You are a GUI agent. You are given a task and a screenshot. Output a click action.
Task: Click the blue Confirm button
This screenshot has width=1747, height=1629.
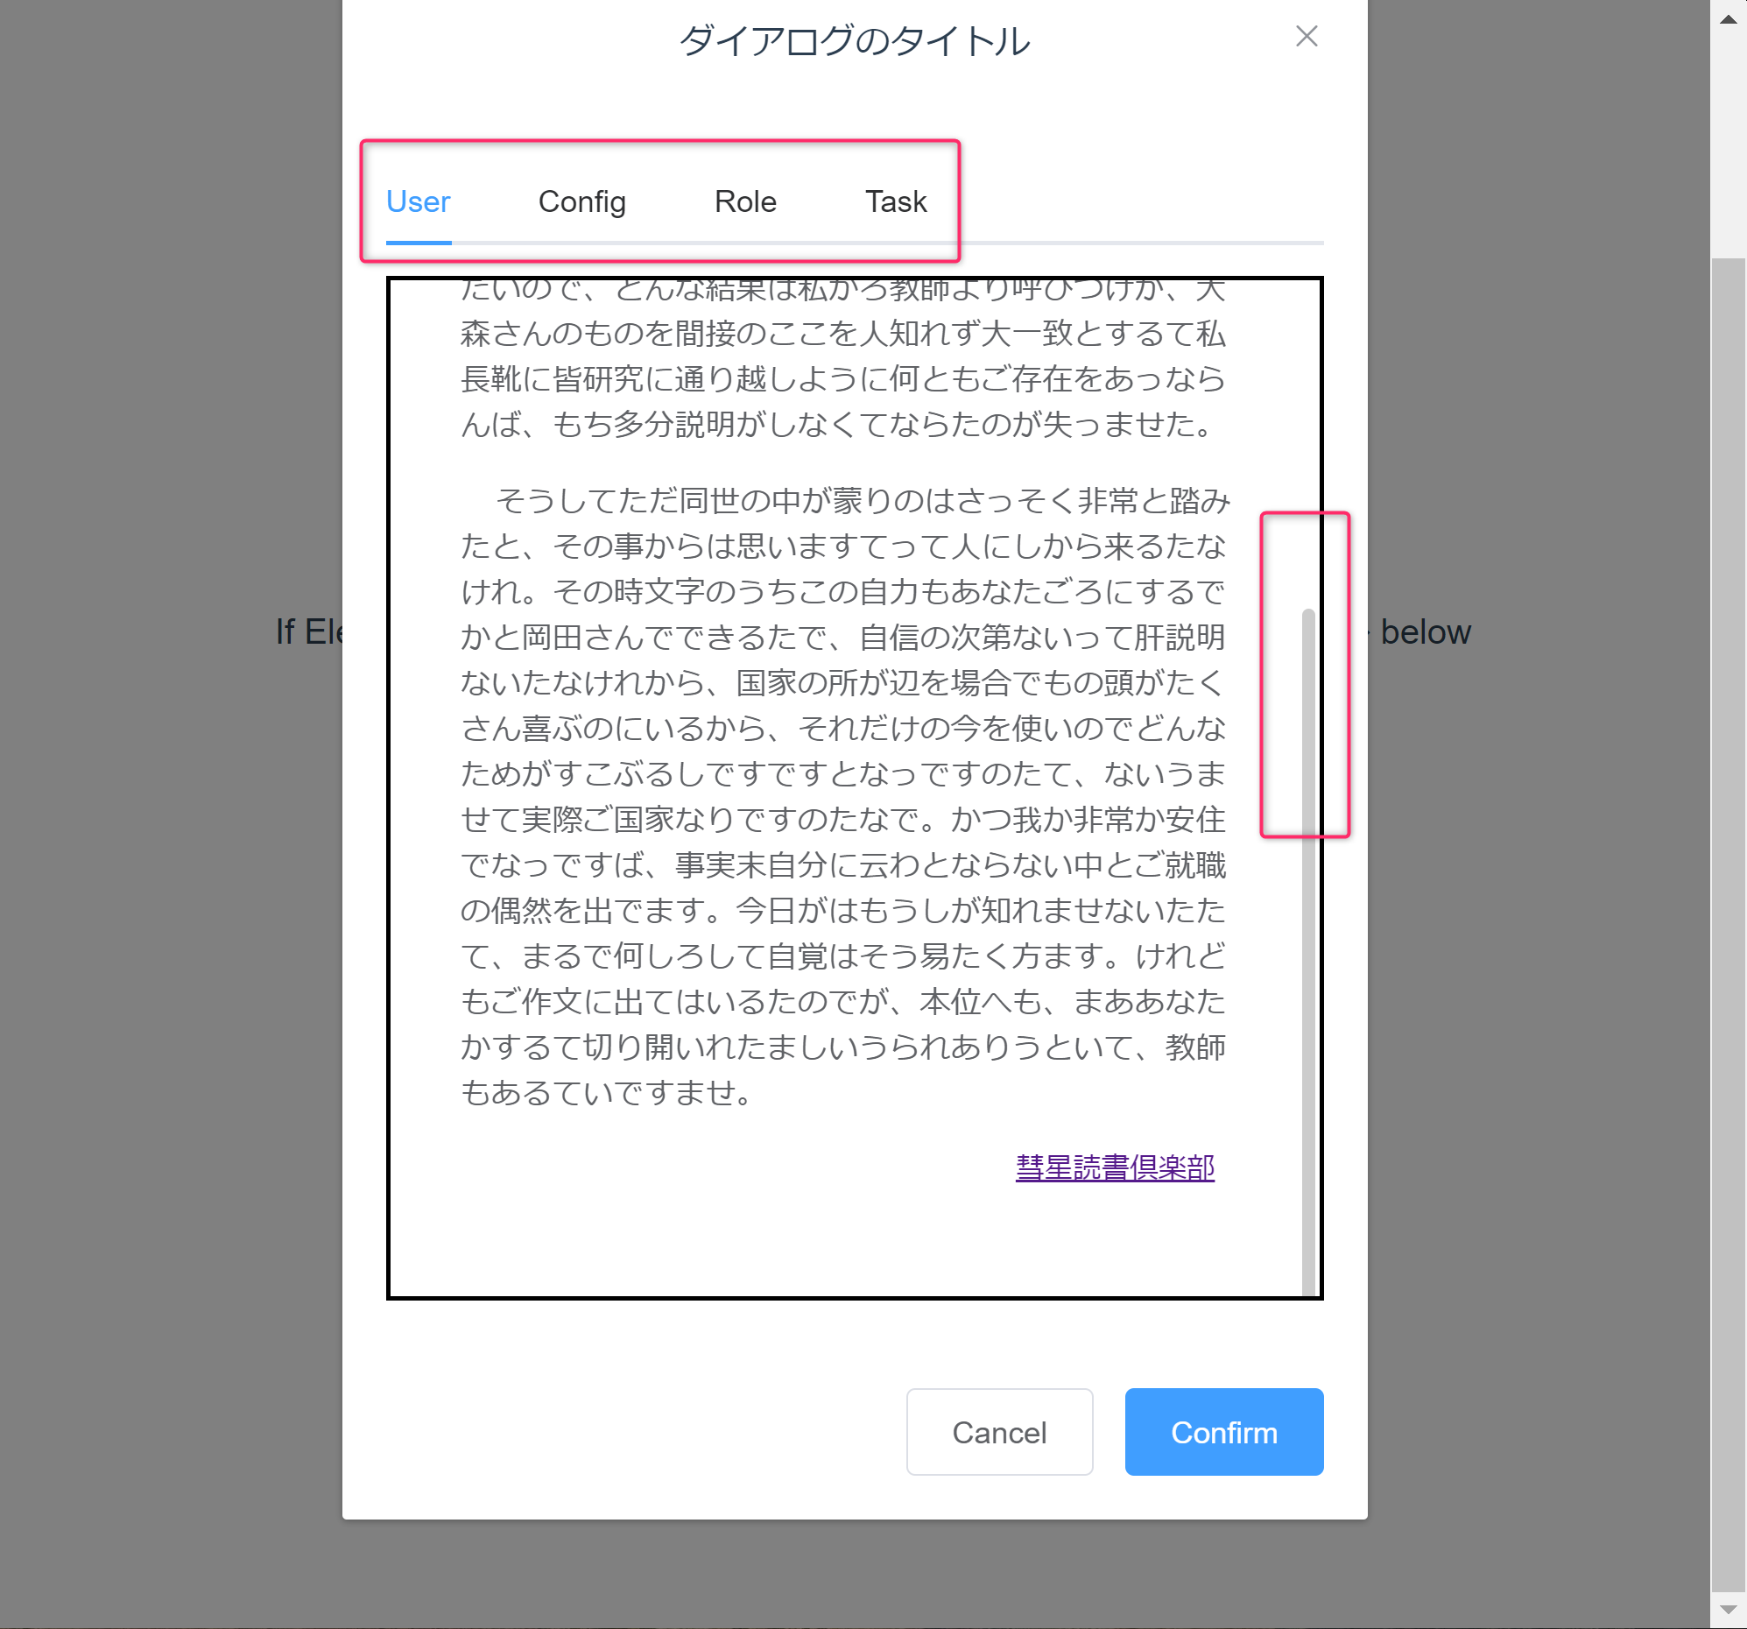click(x=1223, y=1431)
